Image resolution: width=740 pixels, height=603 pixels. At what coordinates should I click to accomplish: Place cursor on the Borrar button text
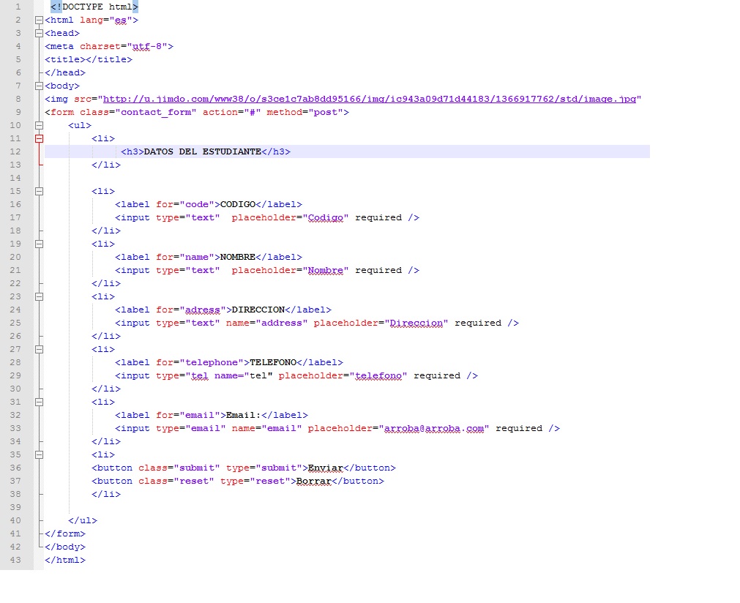click(x=313, y=481)
